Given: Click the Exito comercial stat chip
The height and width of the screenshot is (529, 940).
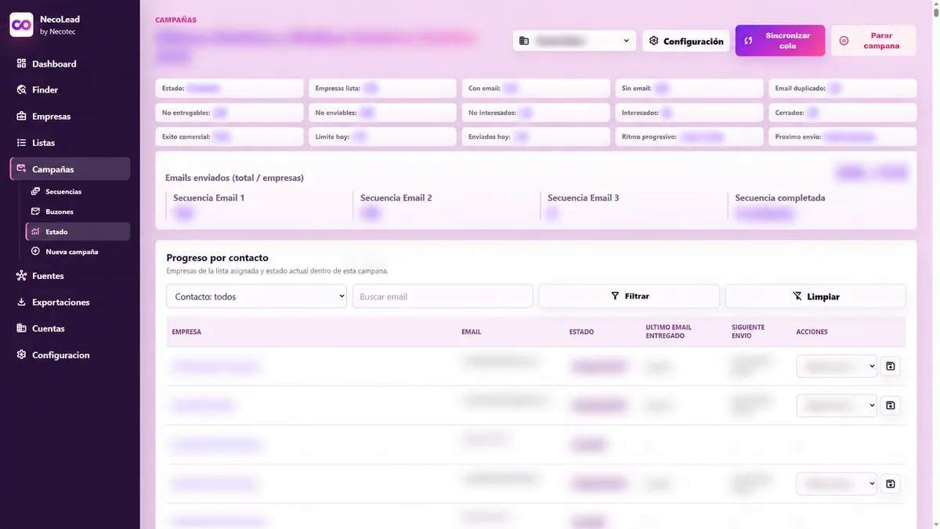Looking at the screenshot, I should [x=230, y=136].
